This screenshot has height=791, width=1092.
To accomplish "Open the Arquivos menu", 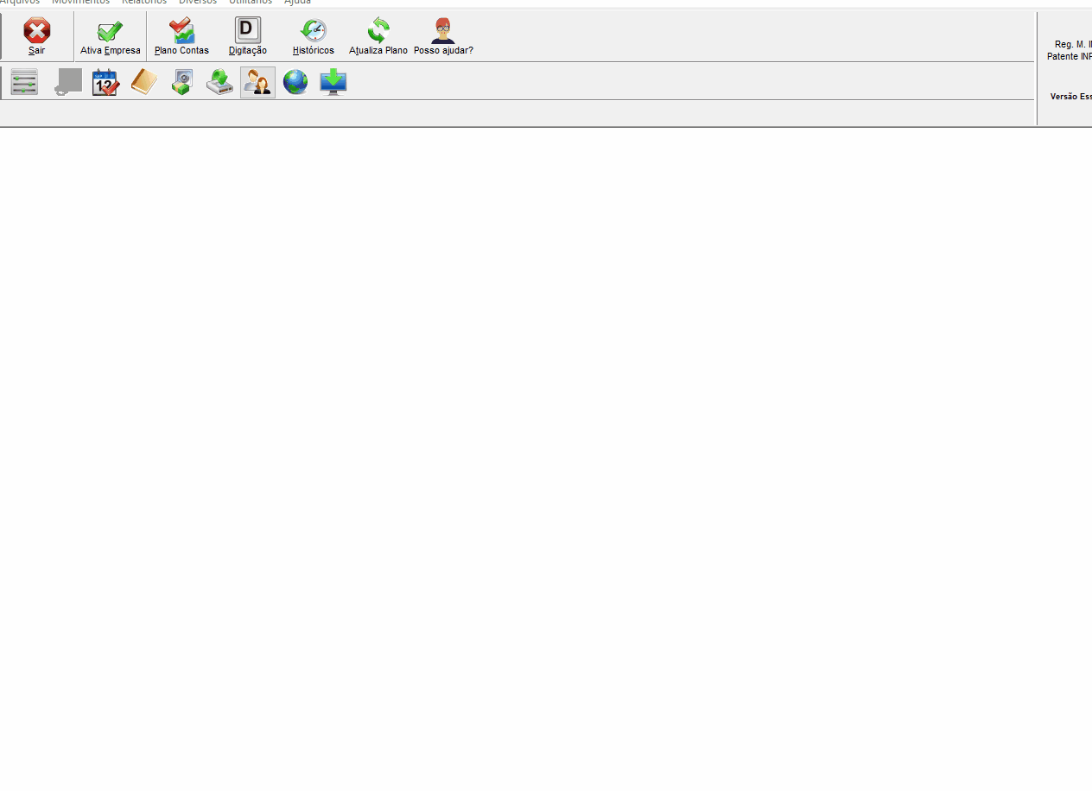I will tap(19, 3).
